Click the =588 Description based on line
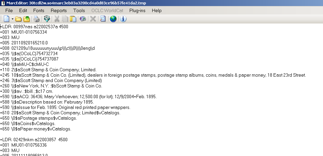The width and height of the screenshot is (323, 156). pyautogui.click(x=47, y=102)
